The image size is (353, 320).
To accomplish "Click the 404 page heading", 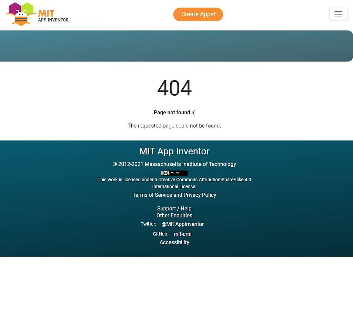I will point(174,88).
